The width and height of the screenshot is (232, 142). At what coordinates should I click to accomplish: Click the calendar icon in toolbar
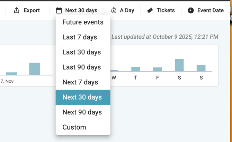click(59, 11)
